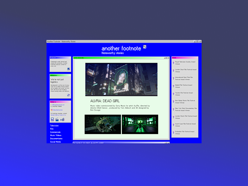
Task: Click the We're not just logistics heading
Action: [57, 81]
